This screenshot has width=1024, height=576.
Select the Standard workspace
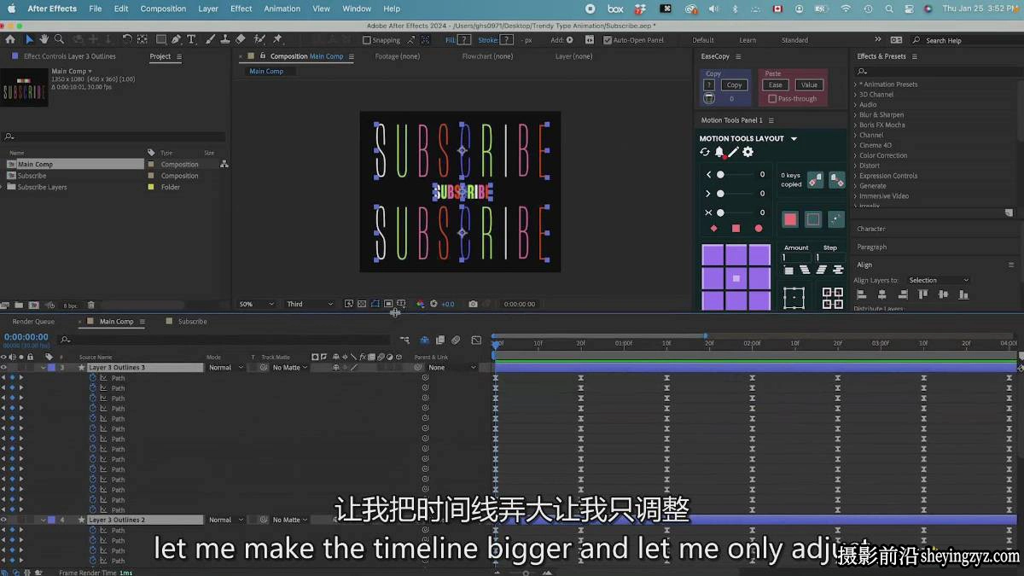794,40
